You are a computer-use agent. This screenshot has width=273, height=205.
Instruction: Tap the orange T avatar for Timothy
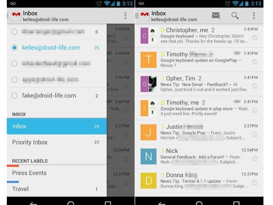[148, 60]
